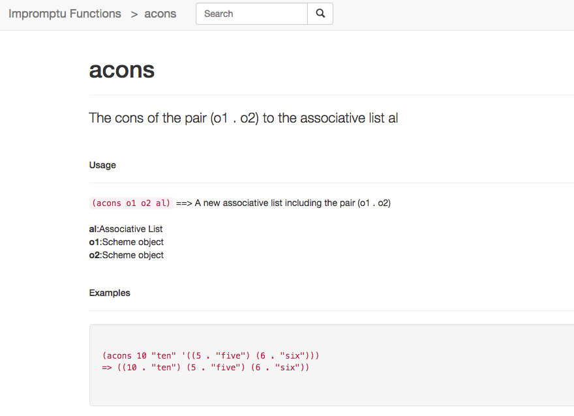Click the => result line in example
Screen dimensions: 574x416
[205, 367]
